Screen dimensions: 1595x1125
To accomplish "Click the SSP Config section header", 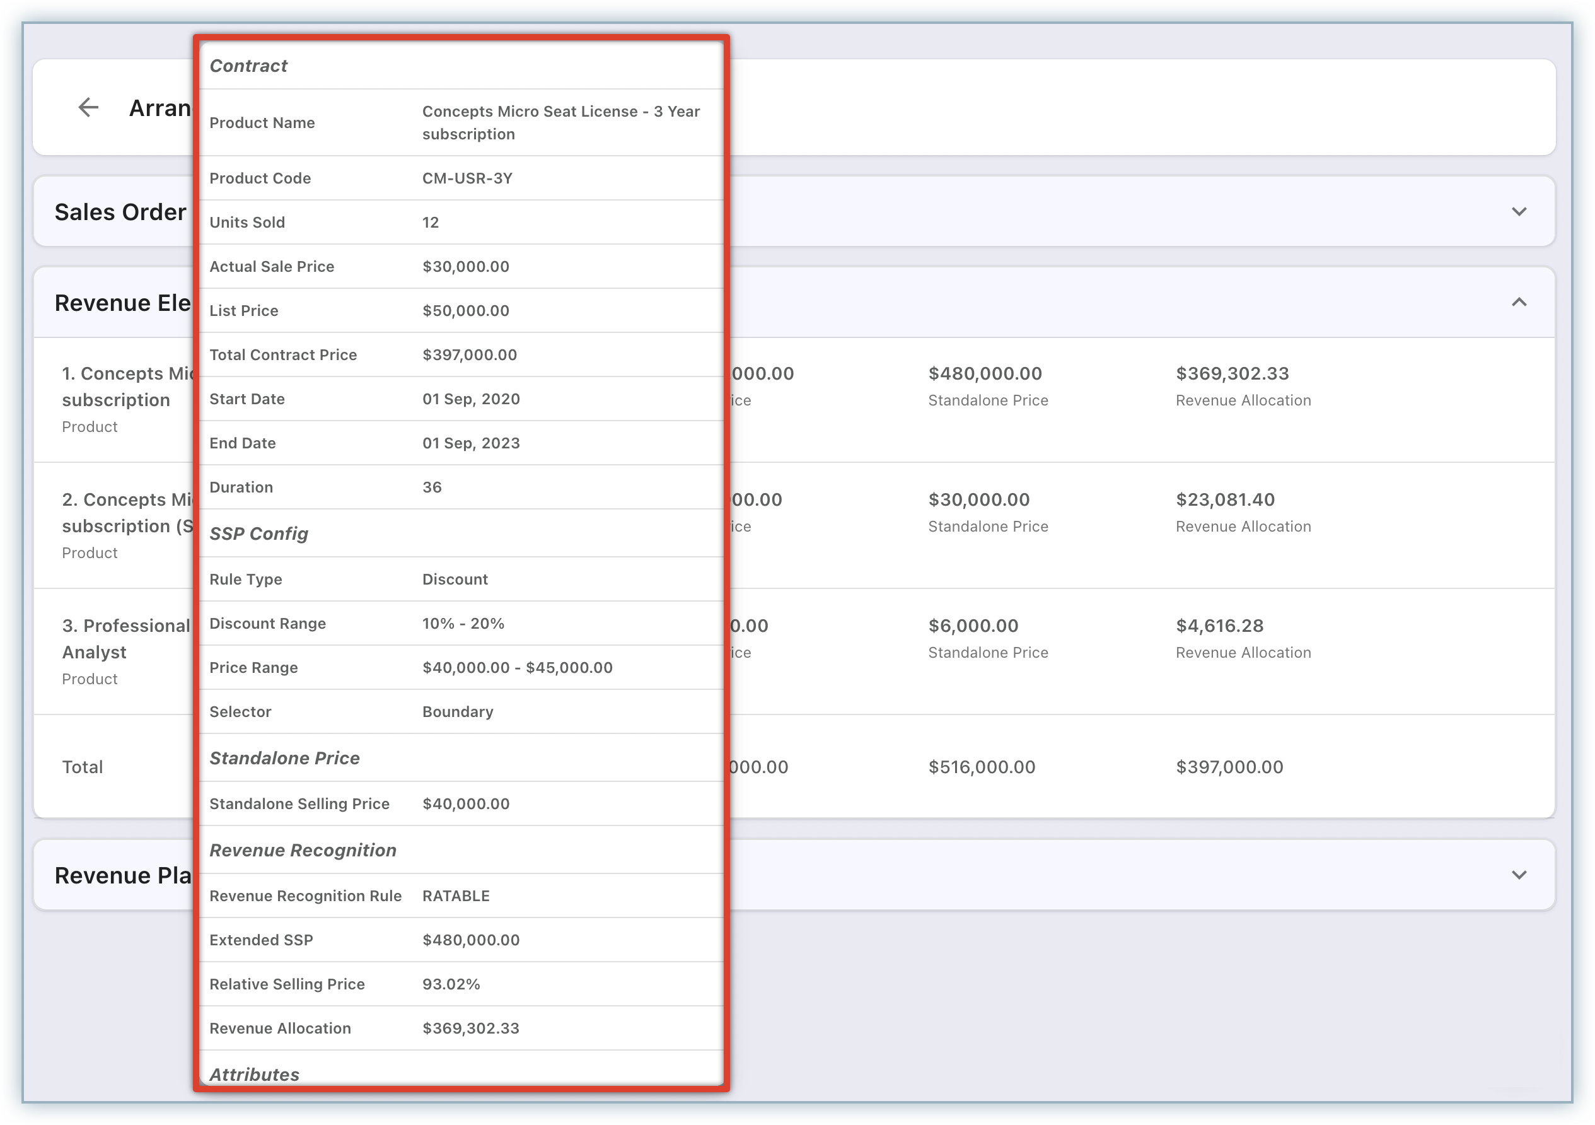I will click(x=258, y=533).
